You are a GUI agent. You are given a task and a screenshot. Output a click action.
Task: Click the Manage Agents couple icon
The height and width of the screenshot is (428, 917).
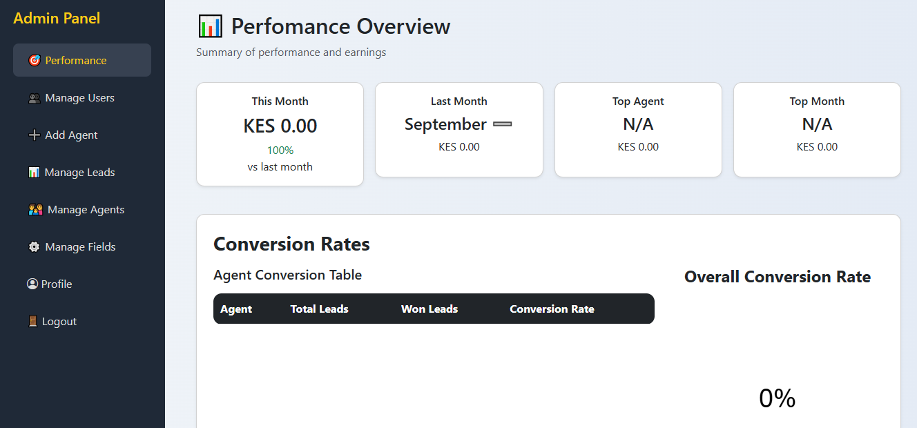[x=36, y=210]
